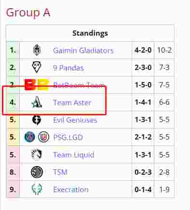Image resolution: width=190 pixels, height=210 pixels.
Task: Click the PSG crest icon
Action: click(x=29, y=137)
